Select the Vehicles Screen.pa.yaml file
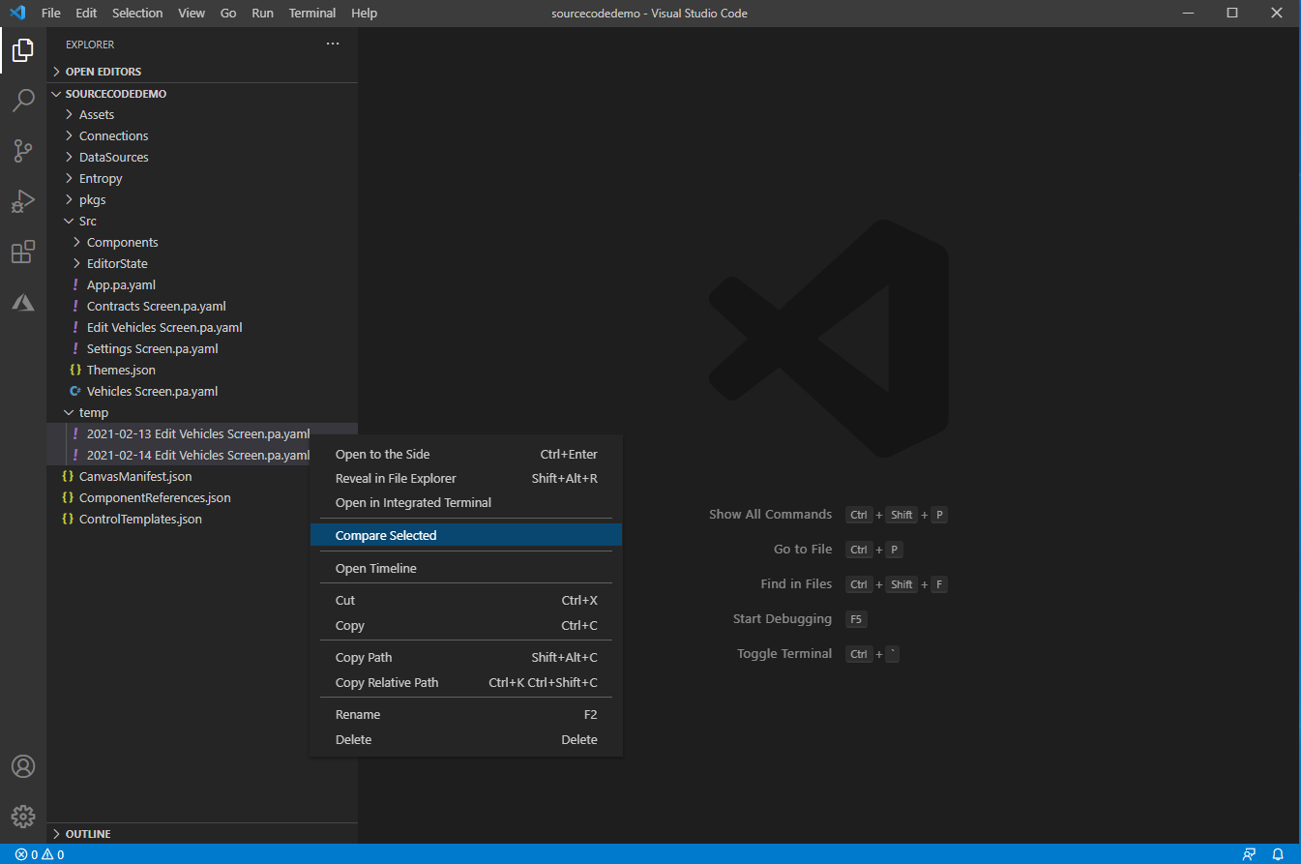The image size is (1301, 864). 153,391
